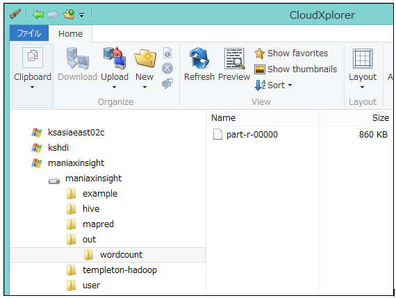Toggle Show favorites
This screenshot has height=298, width=396.
point(291,53)
